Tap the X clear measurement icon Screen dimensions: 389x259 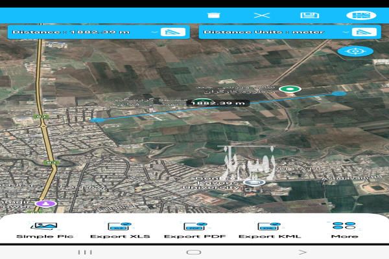click(x=261, y=15)
